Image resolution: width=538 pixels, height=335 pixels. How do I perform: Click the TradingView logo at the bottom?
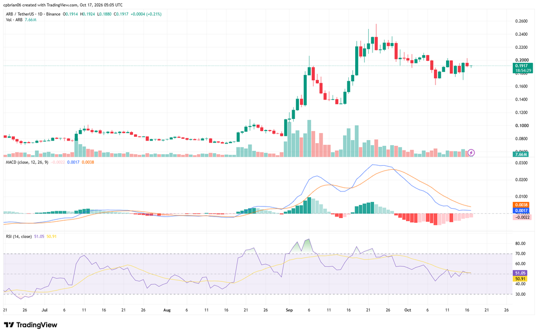pyautogui.click(x=30, y=325)
